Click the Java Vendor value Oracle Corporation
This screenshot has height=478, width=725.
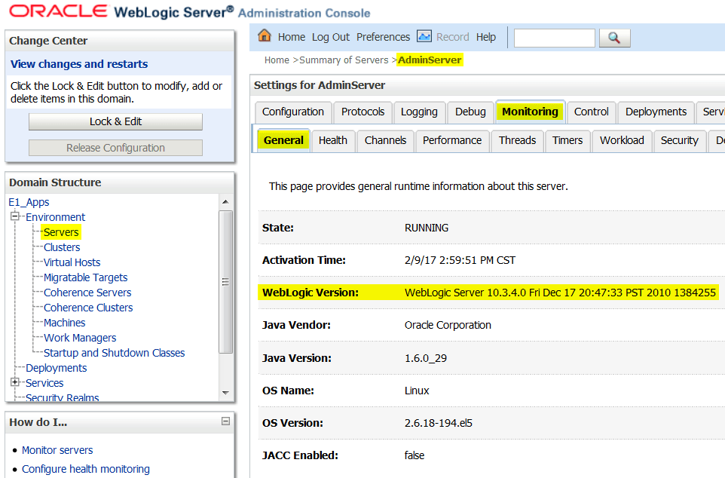pos(448,325)
